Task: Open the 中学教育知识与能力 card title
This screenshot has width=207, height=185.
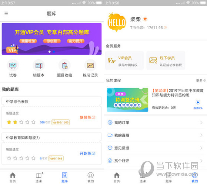Action: [x=23, y=138]
